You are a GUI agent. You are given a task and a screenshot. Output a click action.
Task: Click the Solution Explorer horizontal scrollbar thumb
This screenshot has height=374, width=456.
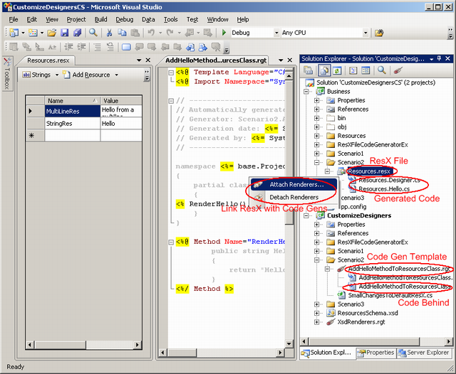[x=364, y=341]
